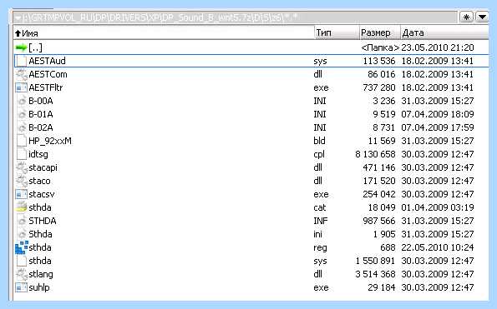497x309 pixels.
Task: Select the file name B-00A
Action: click(x=41, y=101)
